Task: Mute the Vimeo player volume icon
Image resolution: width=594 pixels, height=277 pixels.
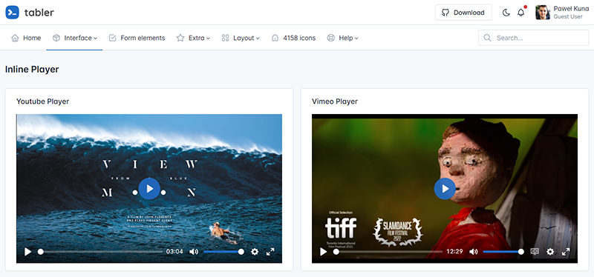Action: (x=474, y=252)
